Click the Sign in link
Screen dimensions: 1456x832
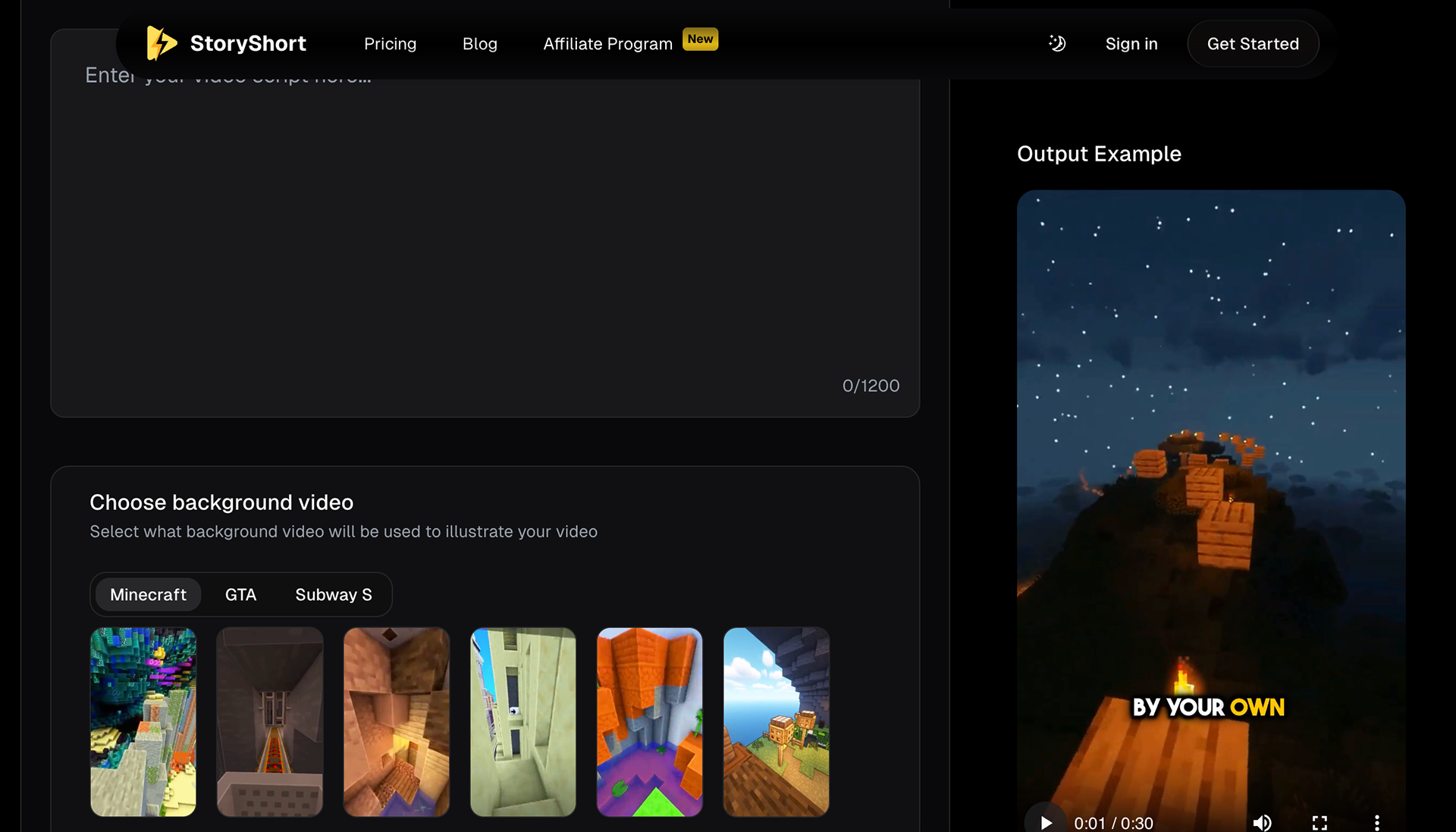pos(1131,44)
